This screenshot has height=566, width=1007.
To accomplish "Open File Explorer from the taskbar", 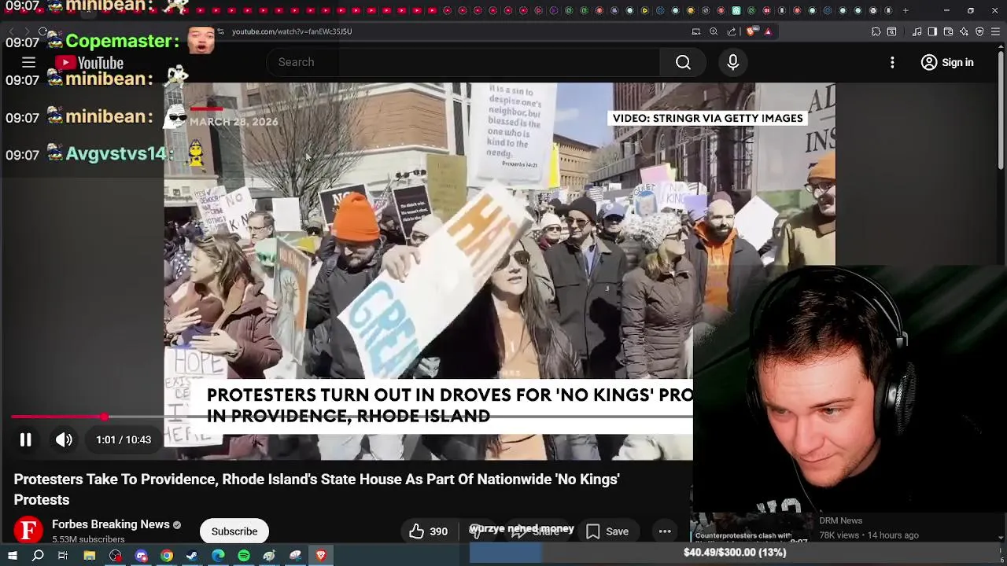I will [x=90, y=556].
